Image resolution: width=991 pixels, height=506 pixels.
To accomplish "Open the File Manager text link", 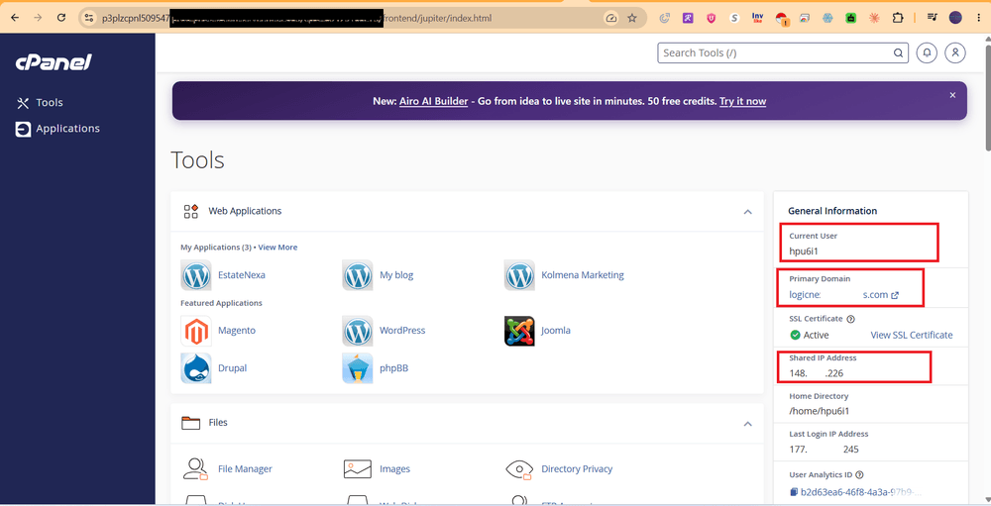I will (245, 468).
